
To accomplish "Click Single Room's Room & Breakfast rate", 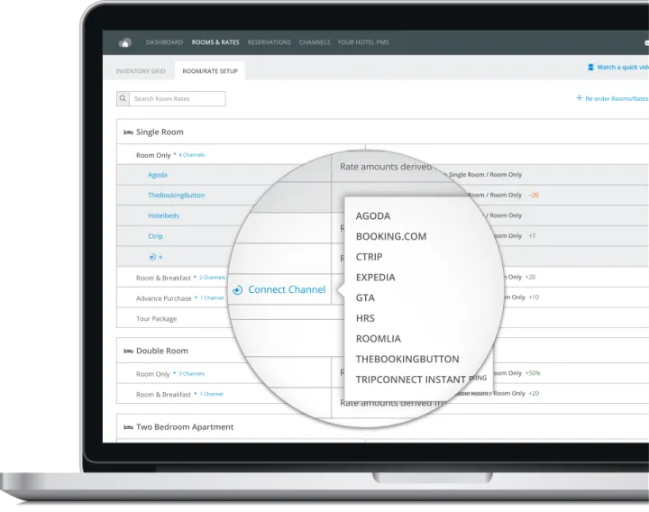I will pyautogui.click(x=163, y=279).
